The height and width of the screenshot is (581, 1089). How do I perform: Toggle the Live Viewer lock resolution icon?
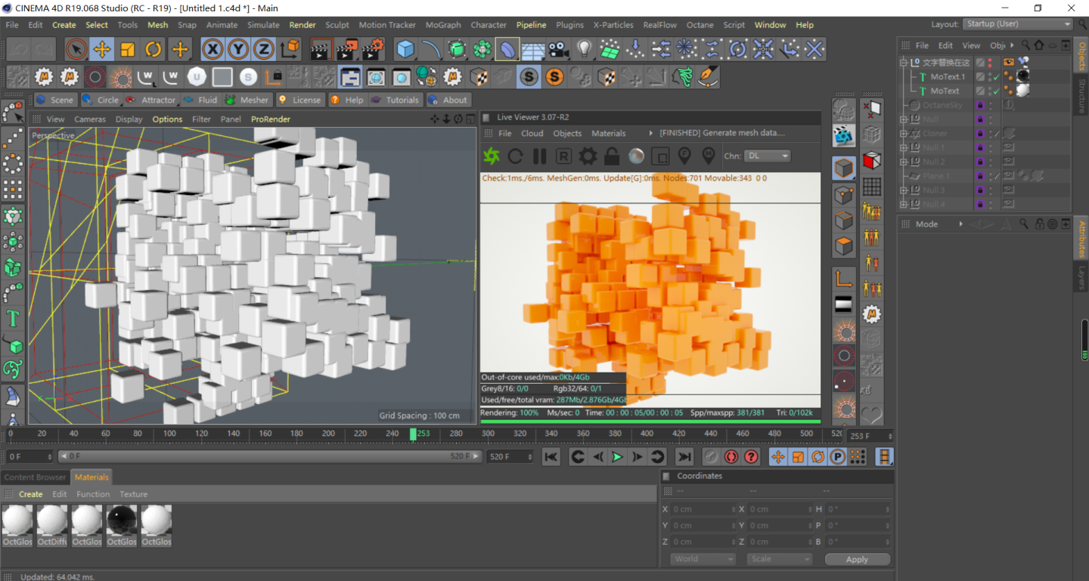pos(612,156)
